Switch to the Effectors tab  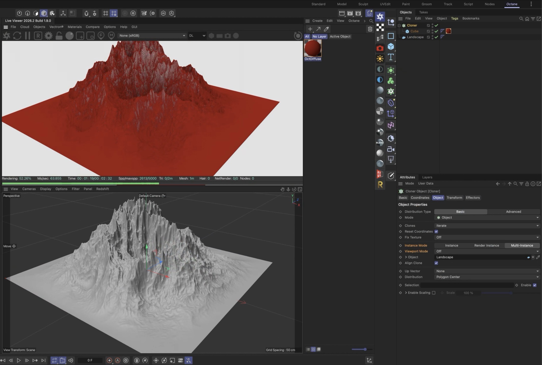tap(473, 198)
